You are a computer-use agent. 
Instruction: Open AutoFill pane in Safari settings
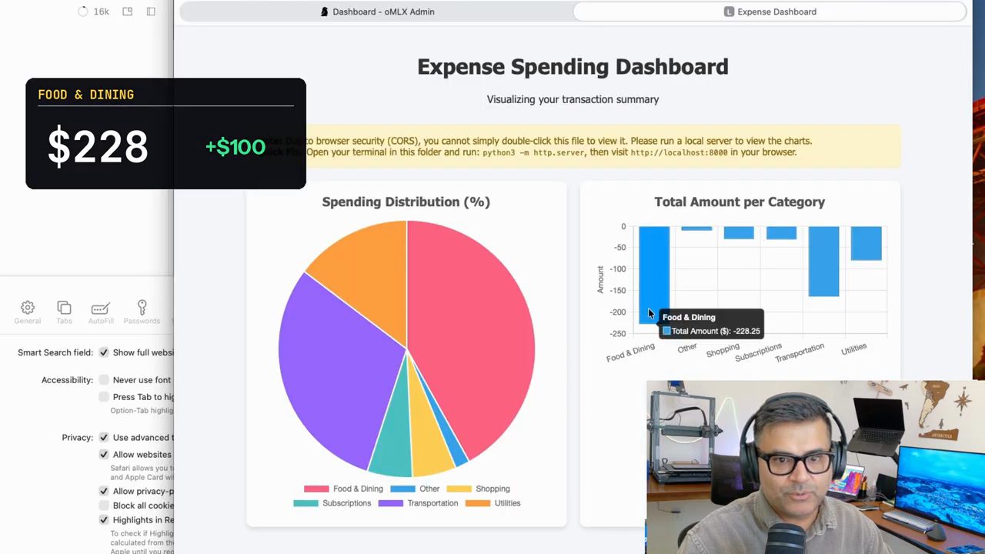[101, 312]
